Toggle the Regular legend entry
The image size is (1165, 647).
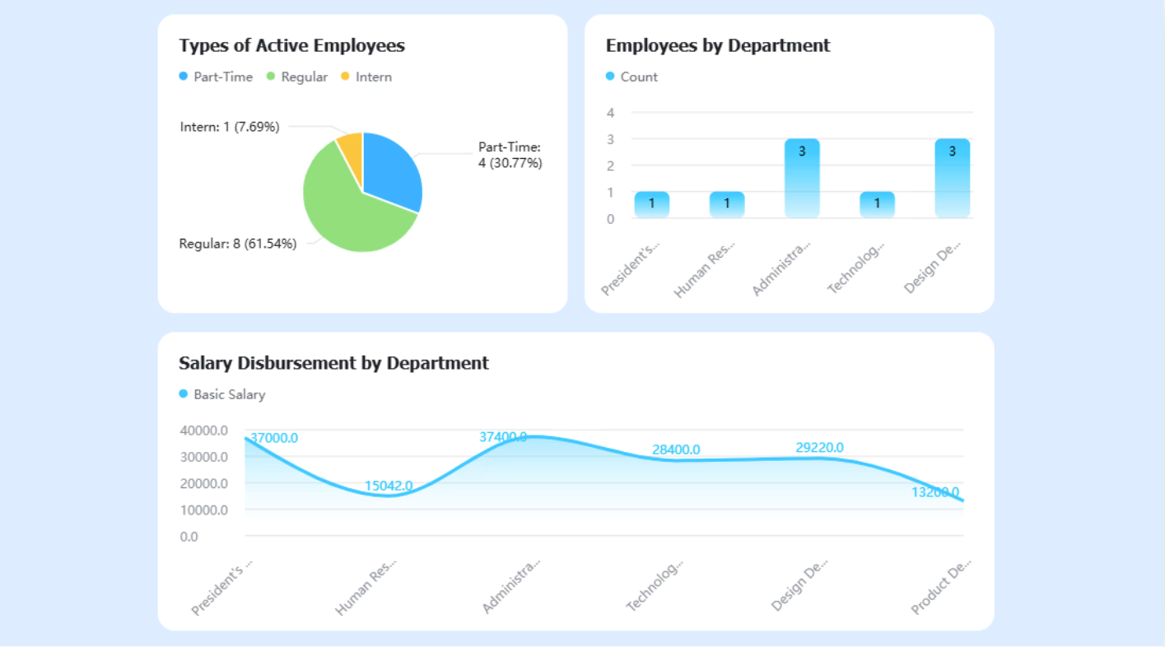[296, 77]
